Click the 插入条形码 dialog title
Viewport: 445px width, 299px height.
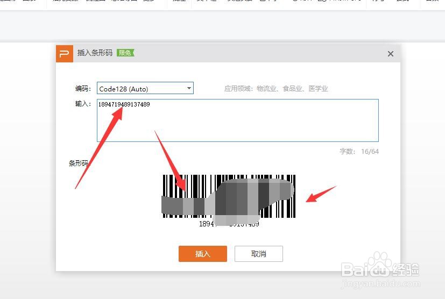pyautogui.click(x=95, y=53)
